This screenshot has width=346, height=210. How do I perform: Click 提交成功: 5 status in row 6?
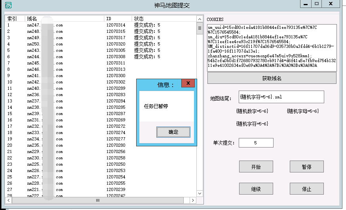[x=147, y=57]
